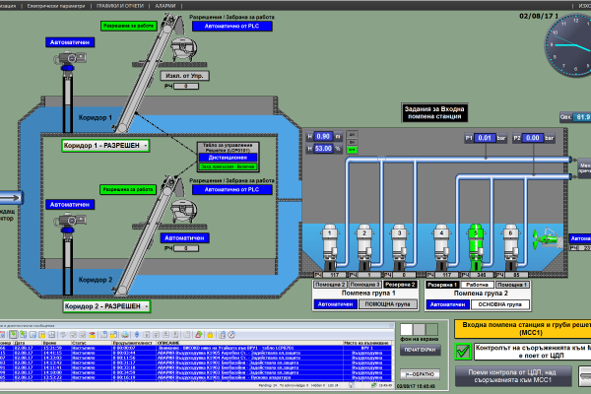Toggle the blue autoscroll alarm icon

point(137,335)
